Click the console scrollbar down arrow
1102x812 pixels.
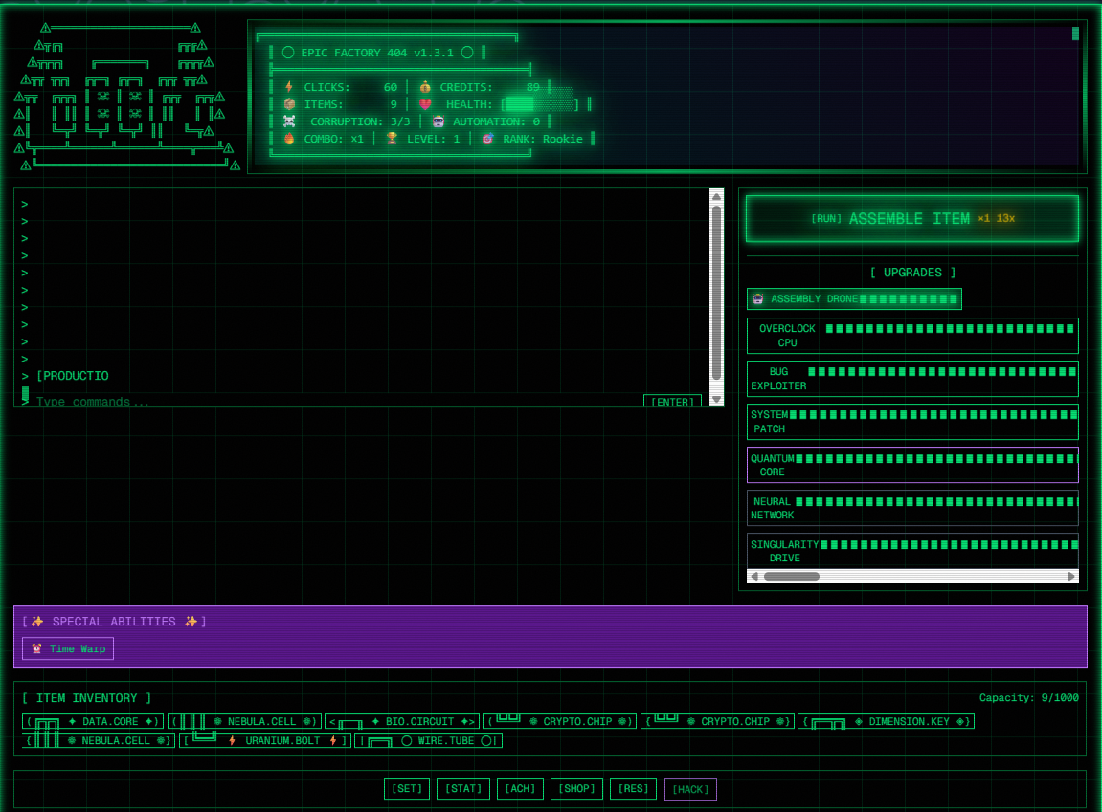tap(716, 400)
